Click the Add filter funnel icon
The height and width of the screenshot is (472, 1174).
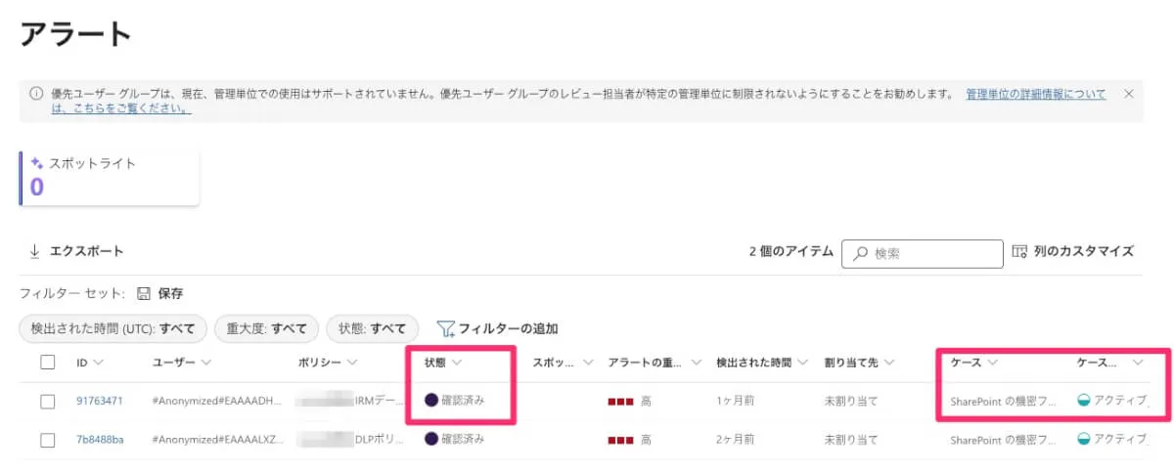[x=446, y=328]
